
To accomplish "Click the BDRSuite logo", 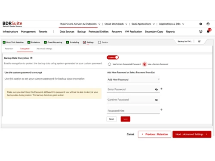I will pyautogui.click(x=12, y=24).
